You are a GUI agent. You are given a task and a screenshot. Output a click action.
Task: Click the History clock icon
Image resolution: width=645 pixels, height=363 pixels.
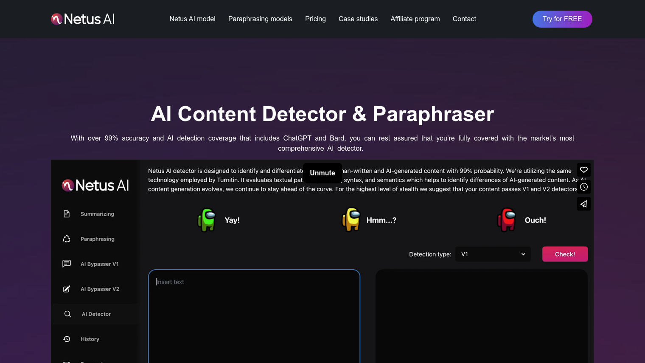pyautogui.click(x=67, y=339)
